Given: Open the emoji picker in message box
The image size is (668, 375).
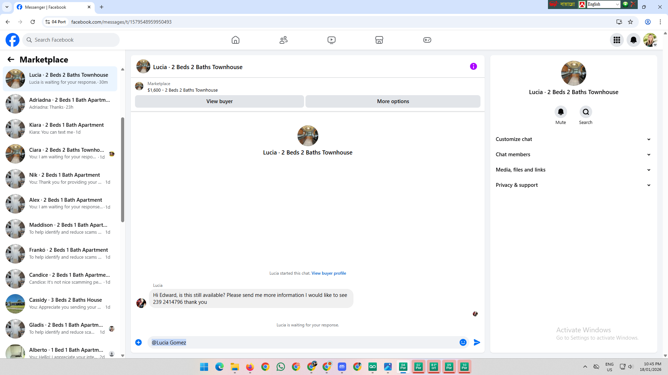Looking at the screenshot, I should tap(463, 342).
